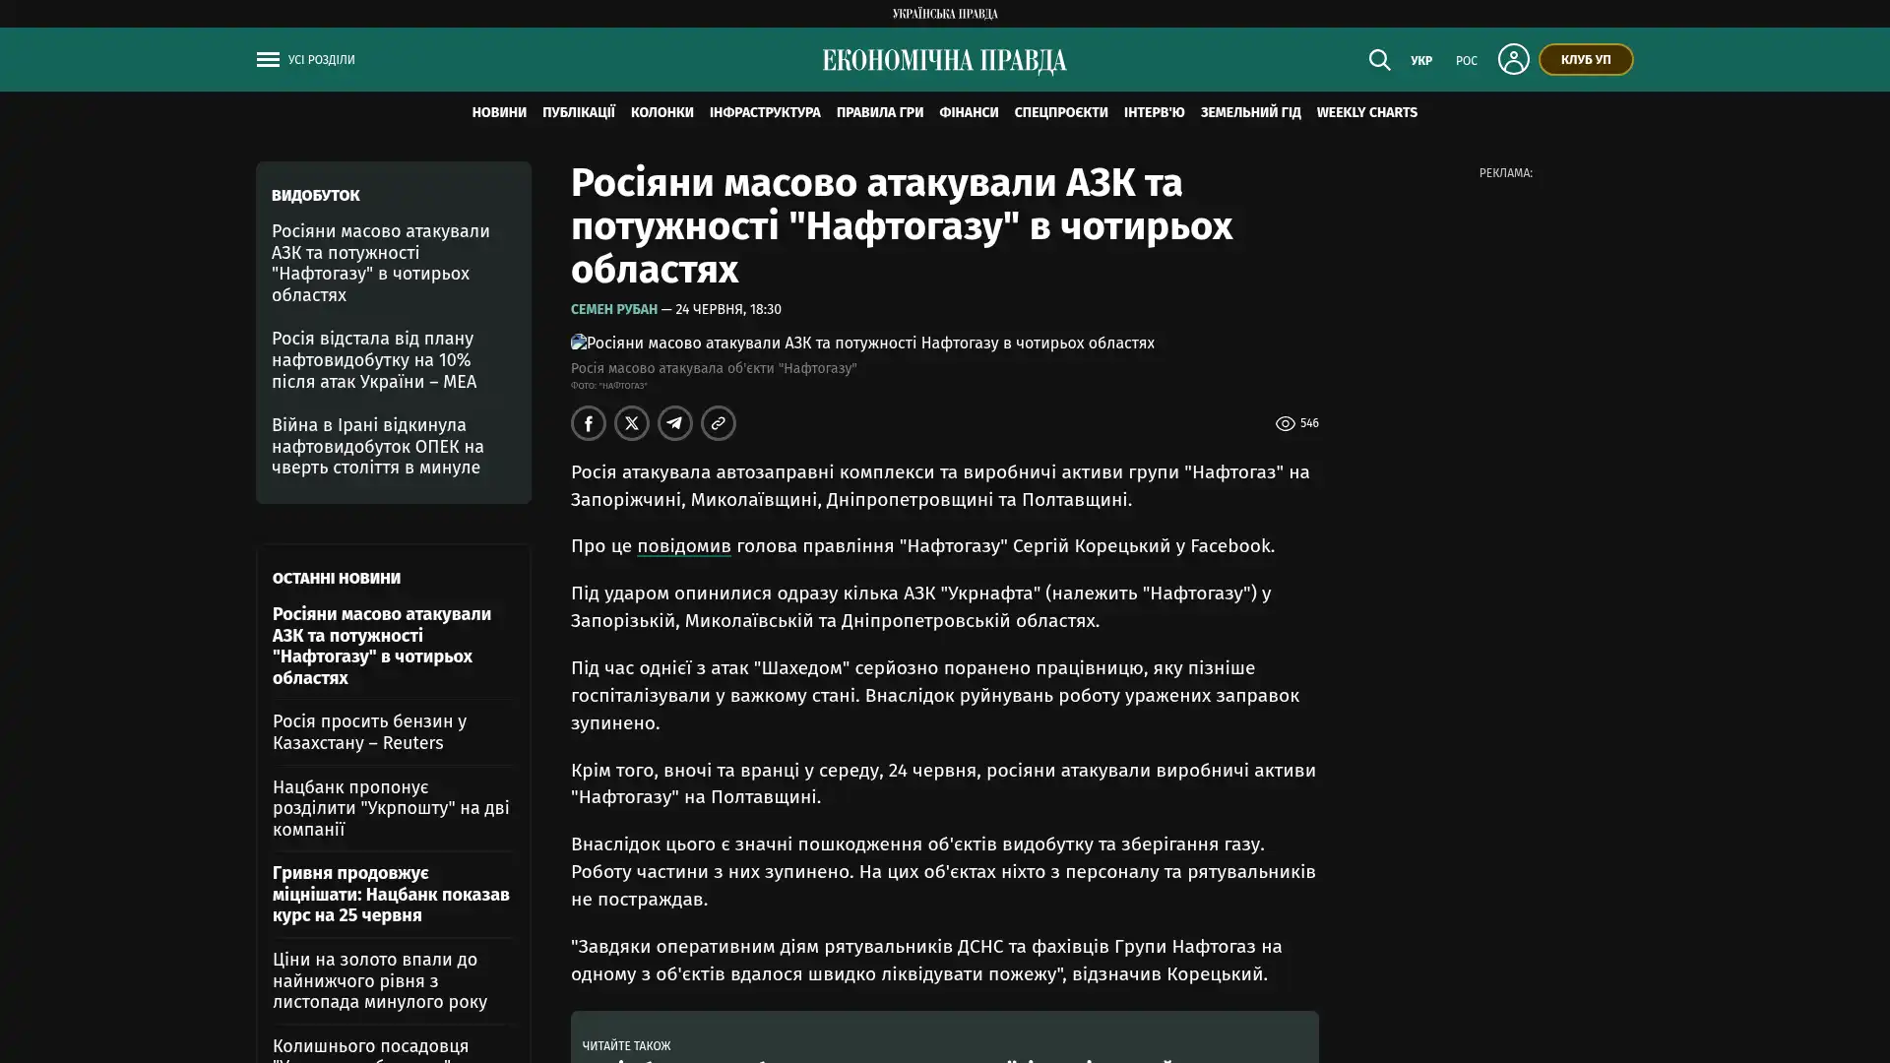Image resolution: width=1890 pixels, height=1063 pixels.
Task: Click the search magnifier icon
Action: click(1379, 60)
